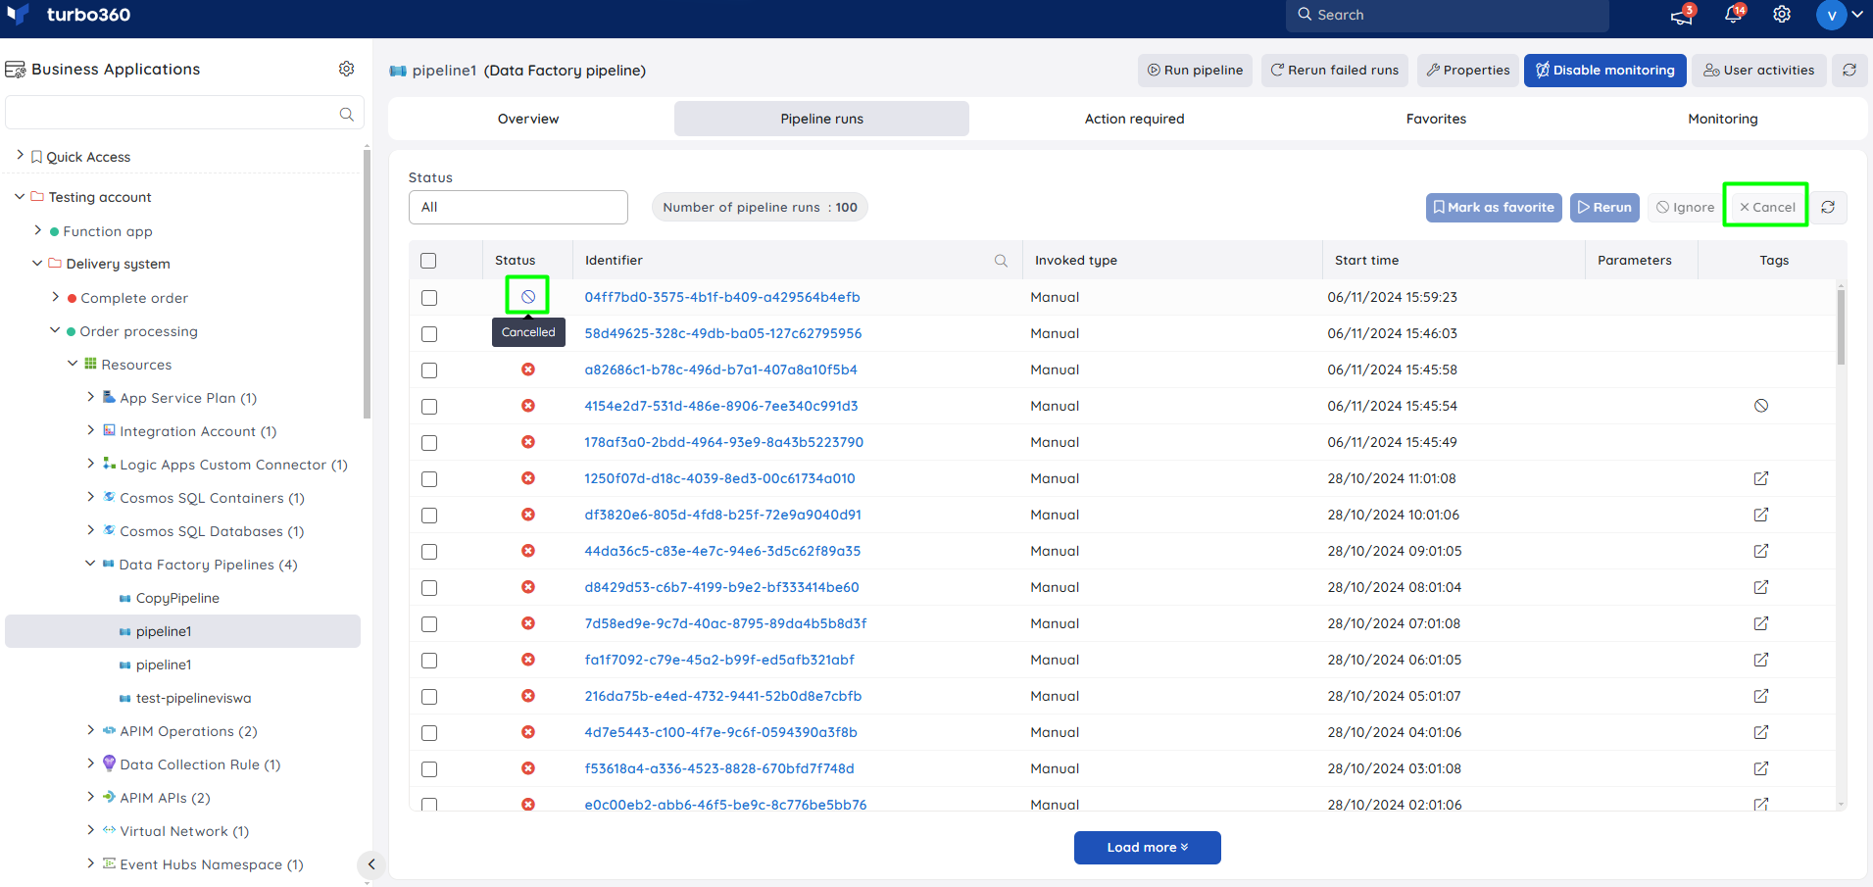1873x887 pixels.
Task: Open tag link icon for f53618a4 run
Action: pos(1761,768)
